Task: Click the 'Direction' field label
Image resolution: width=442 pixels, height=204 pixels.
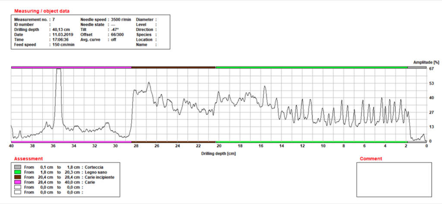Action: [x=145, y=30]
